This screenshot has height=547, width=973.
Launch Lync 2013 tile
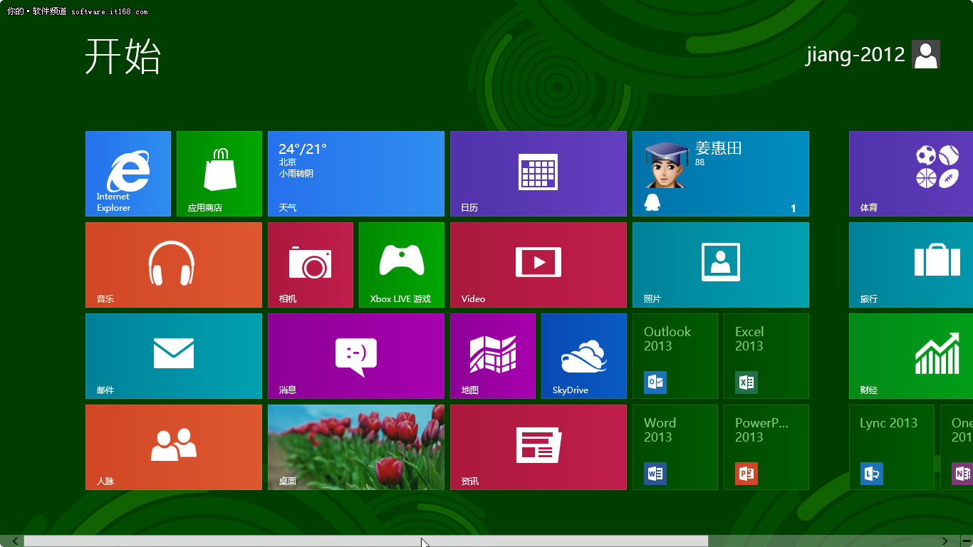892,447
